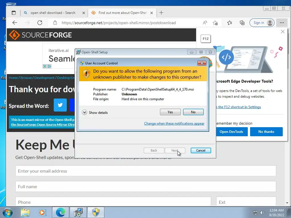Open volume icon in system tray

coord(262,213)
